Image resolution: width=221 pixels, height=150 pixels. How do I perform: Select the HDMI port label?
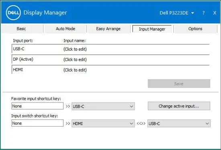(18, 70)
